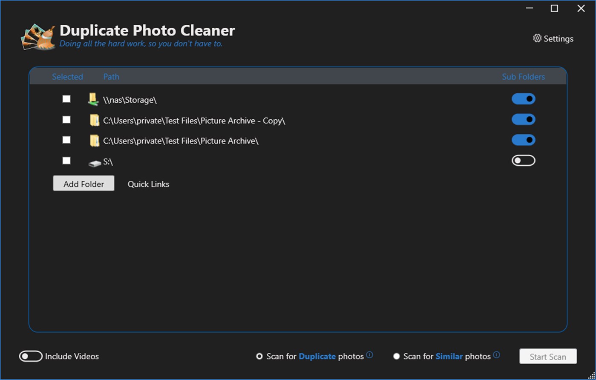Open the Quick Links menu
The width and height of the screenshot is (596, 380).
pos(148,184)
